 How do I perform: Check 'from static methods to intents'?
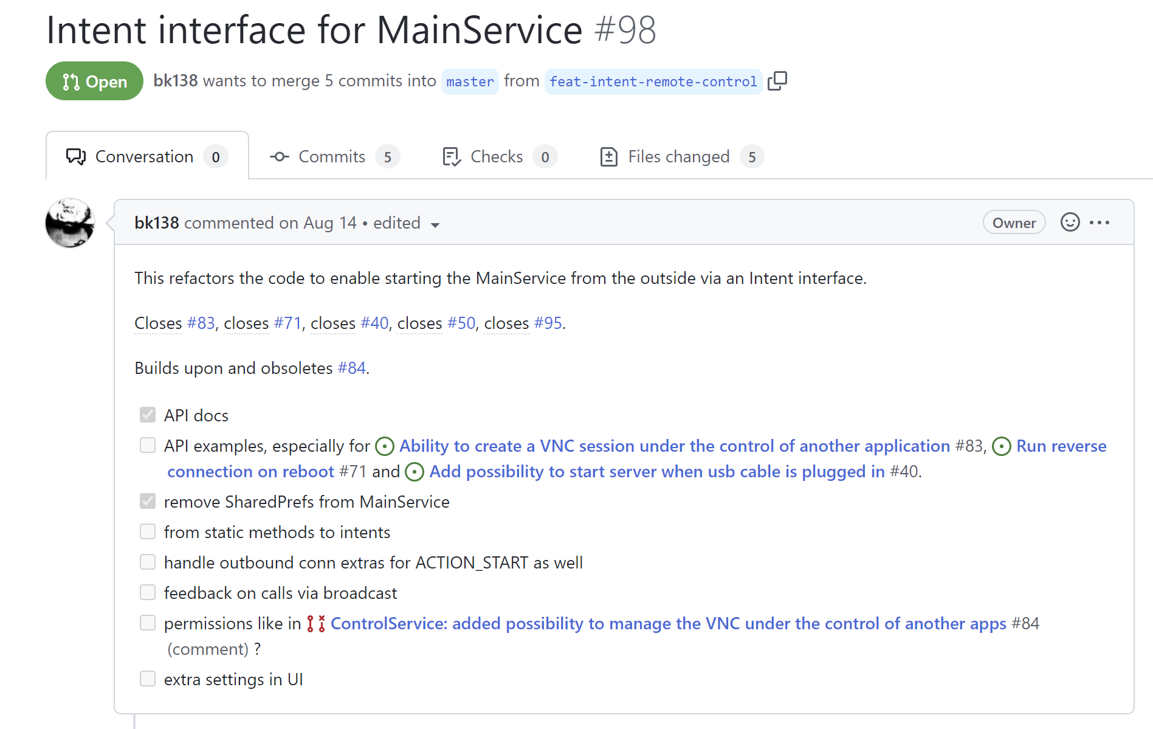(x=148, y=531)
